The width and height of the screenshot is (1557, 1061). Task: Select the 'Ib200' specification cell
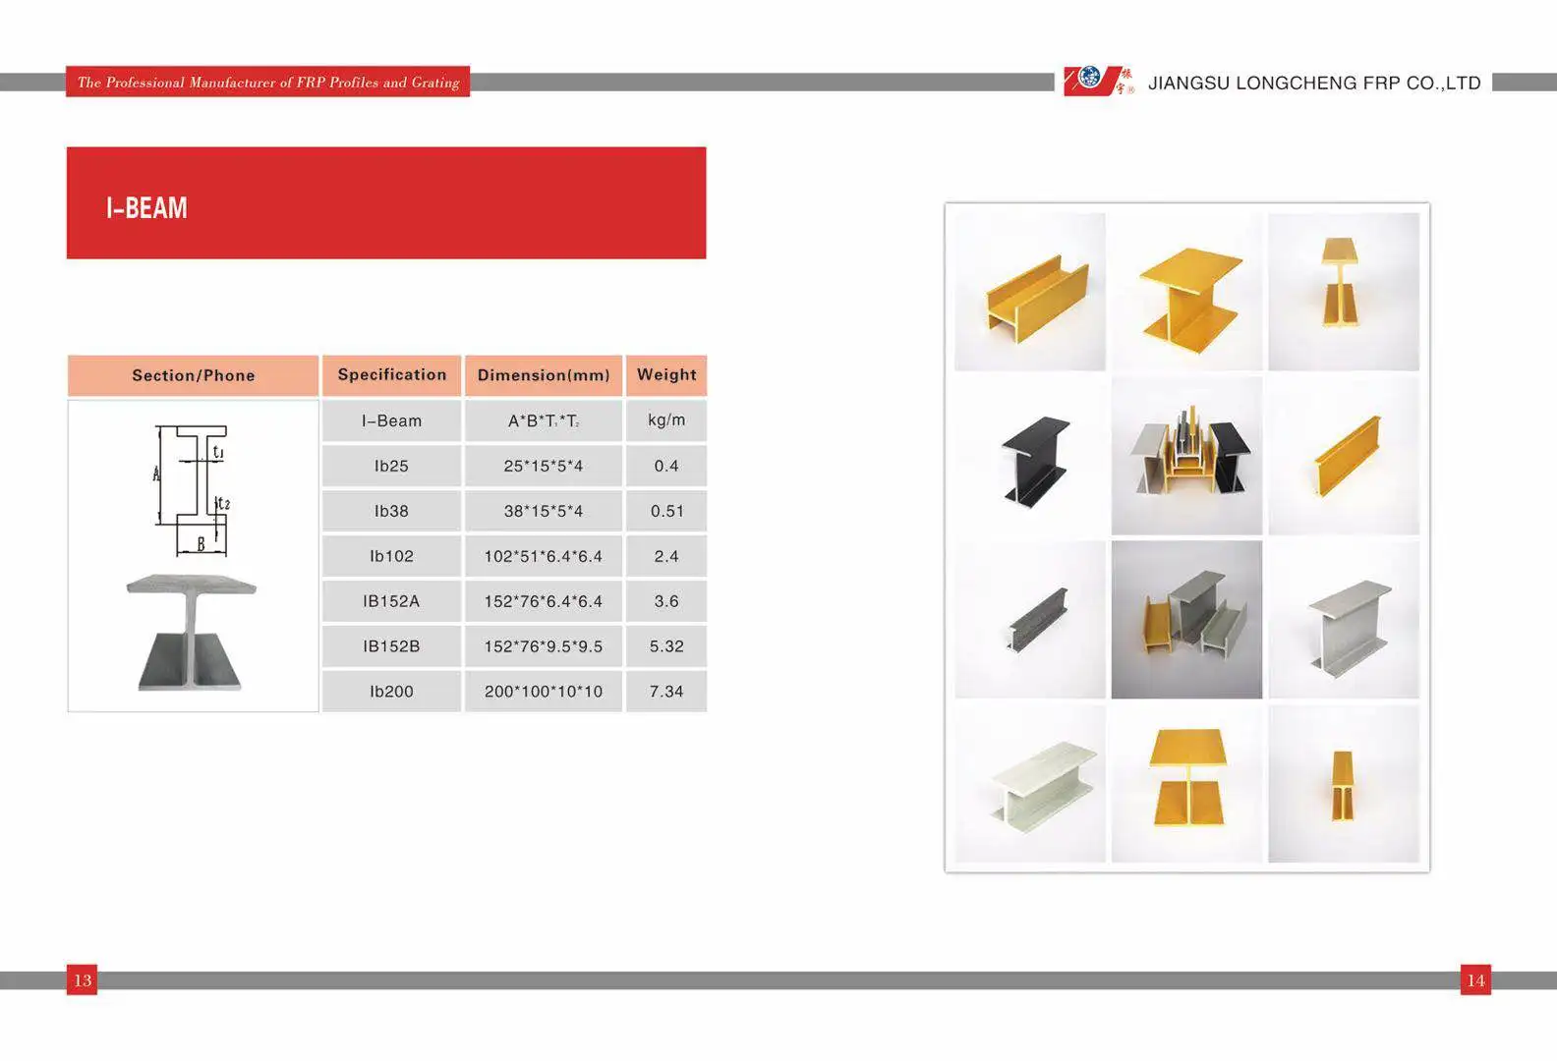tap(392, 692)
